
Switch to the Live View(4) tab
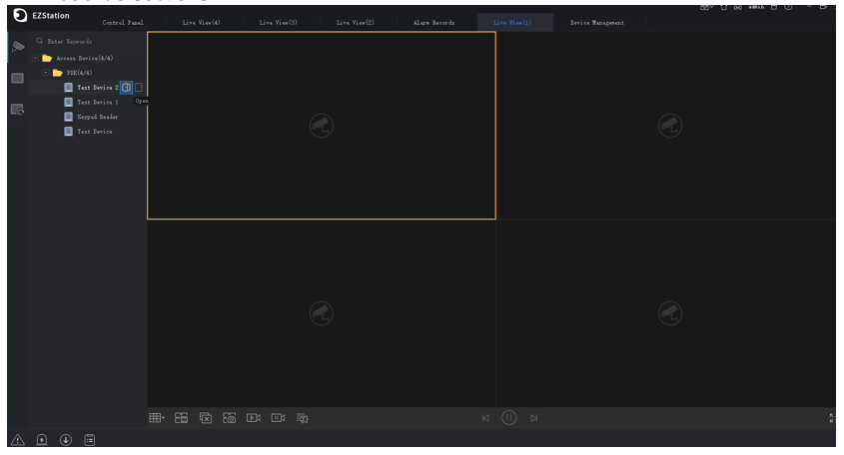[202, 23]
